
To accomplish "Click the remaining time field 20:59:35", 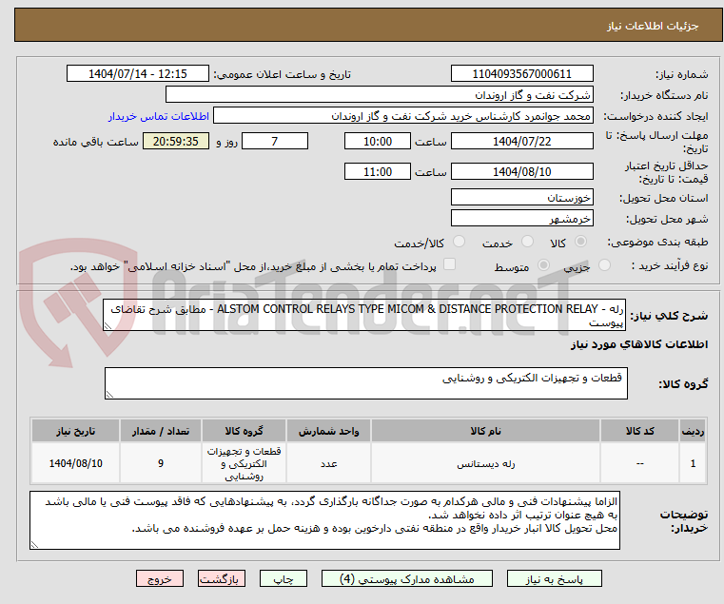I will pyautogui.click(x=176, y=142).
